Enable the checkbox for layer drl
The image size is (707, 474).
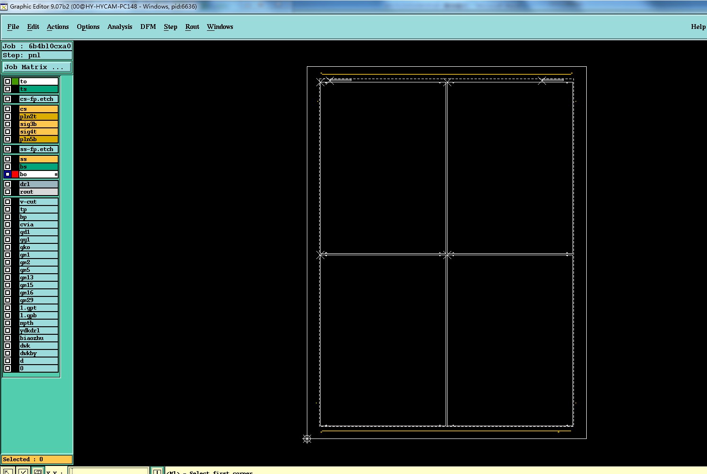coord(8,184)
